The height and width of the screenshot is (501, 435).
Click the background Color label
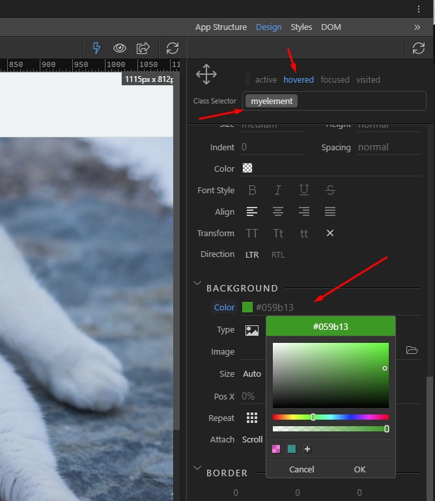[x=224, y=307]
